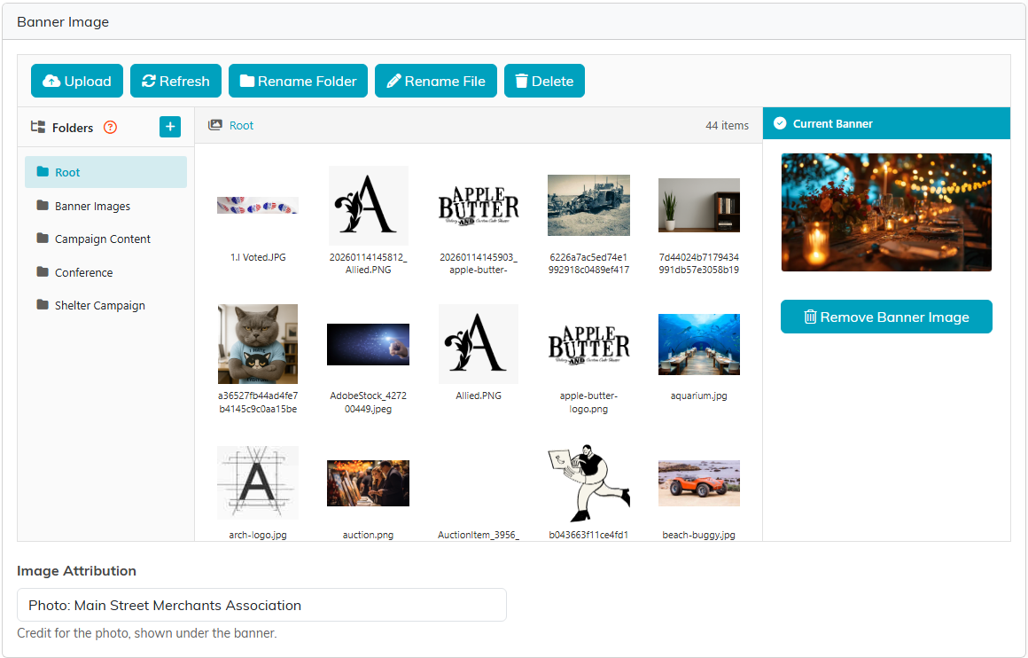Click the Upload button

click(x=77, y=81)
